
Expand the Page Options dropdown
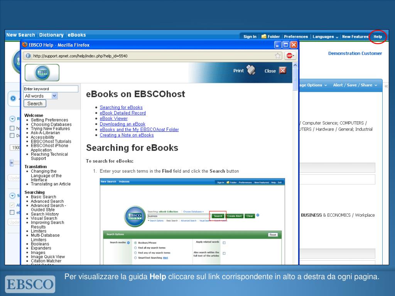[313, 85]
